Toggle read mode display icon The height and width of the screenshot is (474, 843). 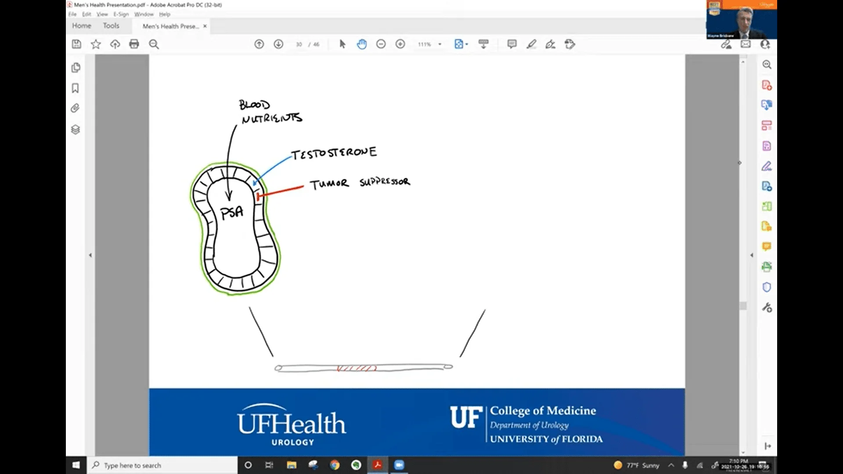coord(483,44)
